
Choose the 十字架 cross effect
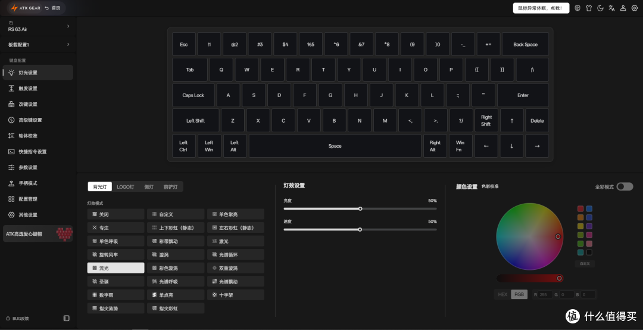[235, 295]
